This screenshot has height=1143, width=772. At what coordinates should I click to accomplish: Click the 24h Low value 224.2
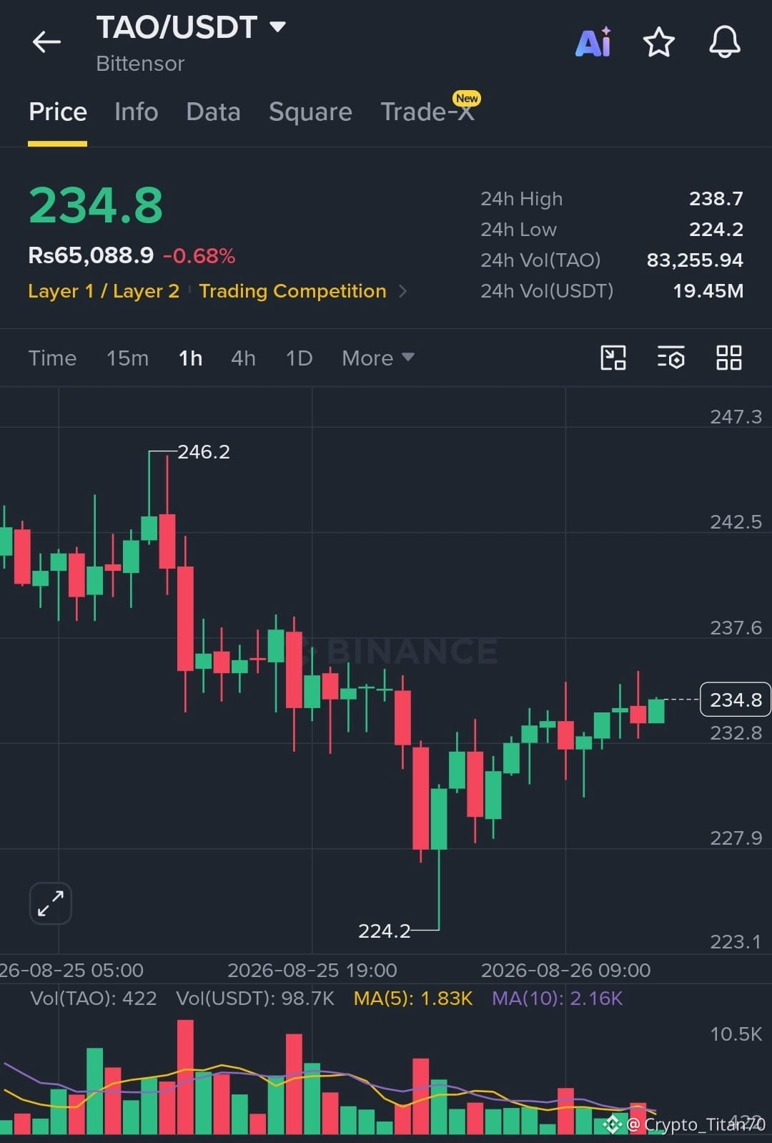(716, 230)
